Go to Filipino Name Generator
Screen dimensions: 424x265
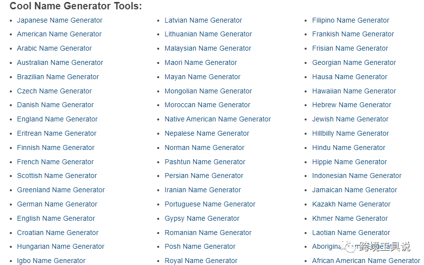[x=350, y=20]
